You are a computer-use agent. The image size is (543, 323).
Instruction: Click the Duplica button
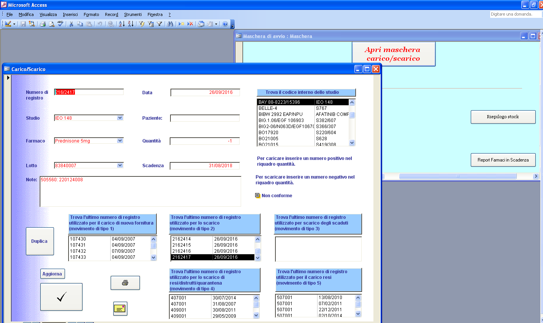pos(40,241)
